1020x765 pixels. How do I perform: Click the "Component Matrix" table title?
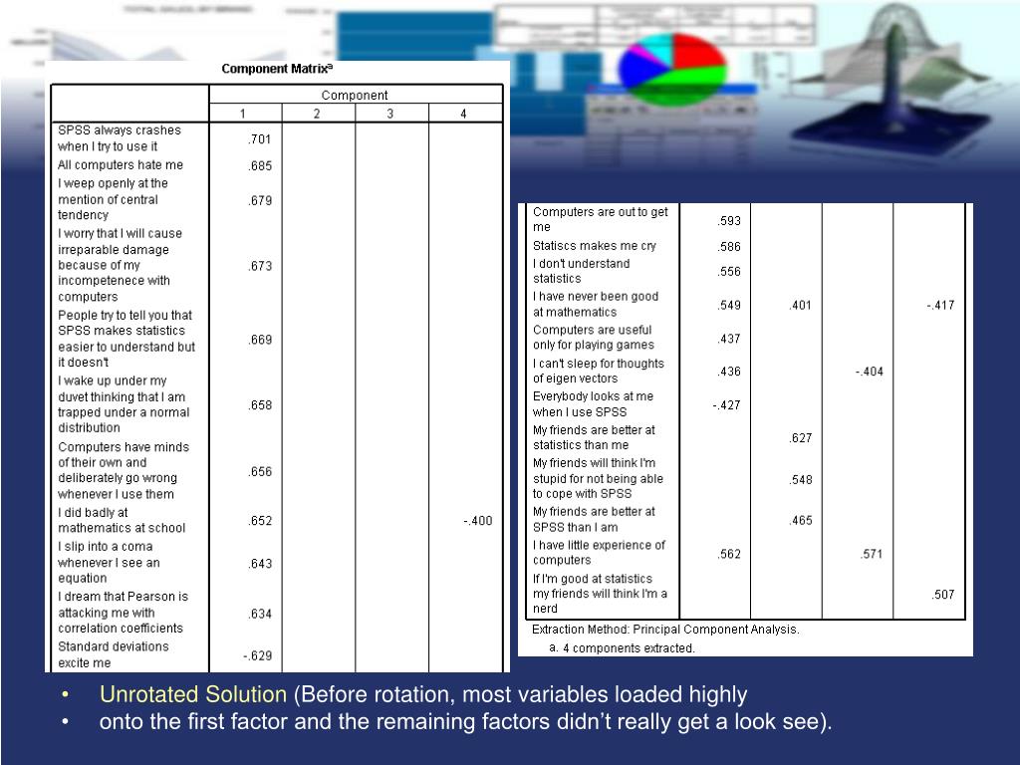(x=277, y=69)
